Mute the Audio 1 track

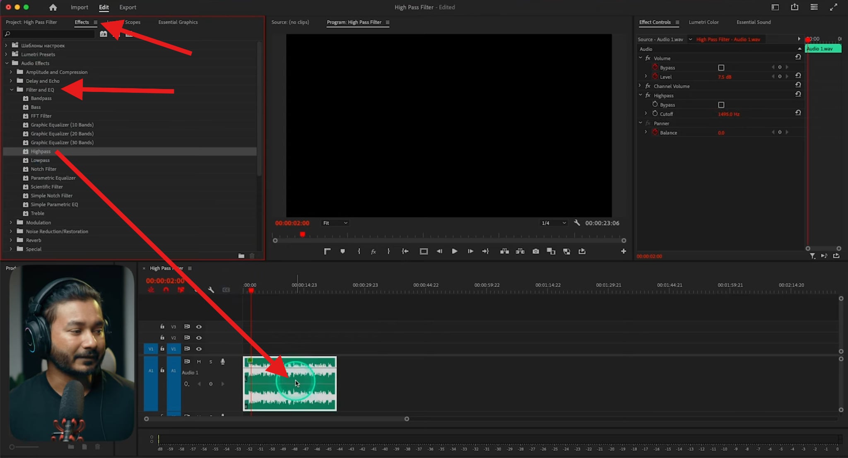pyautogui.click(x=199, y=362)
